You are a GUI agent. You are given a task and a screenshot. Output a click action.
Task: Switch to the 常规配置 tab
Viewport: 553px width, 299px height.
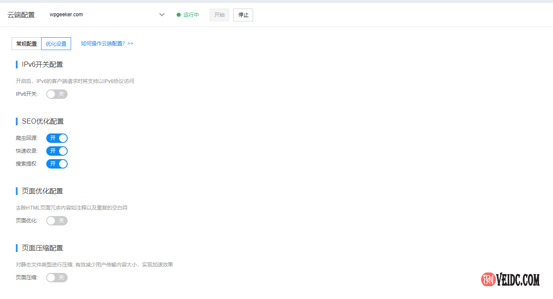[x=26, y=43]
